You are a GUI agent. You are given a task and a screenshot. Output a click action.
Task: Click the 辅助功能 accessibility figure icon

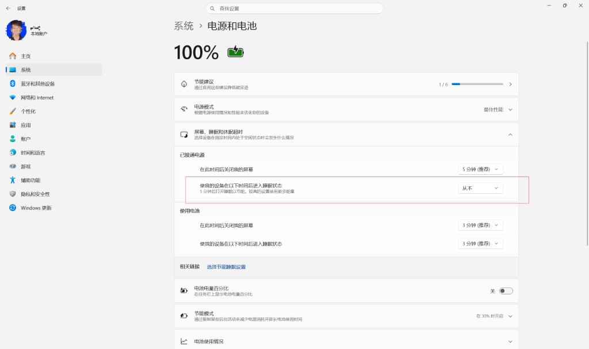click(13, 180)
